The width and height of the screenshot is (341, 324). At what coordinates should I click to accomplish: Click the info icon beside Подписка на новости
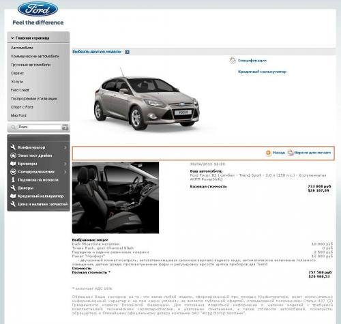(13, 179)
